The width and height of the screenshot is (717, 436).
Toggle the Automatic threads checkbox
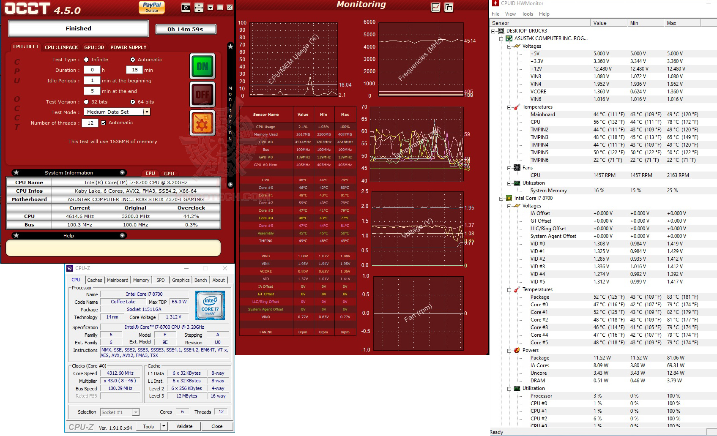[x=103, y=123]
